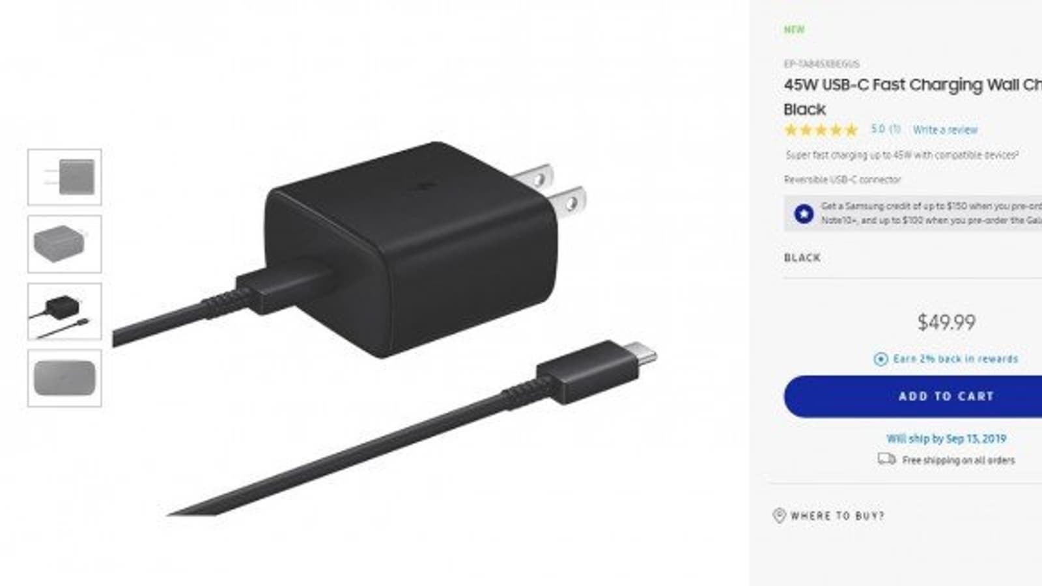Viewport: 1042px width, 586px height.
Task: Click the free shipping truck icon
Action: coord(886,459)
